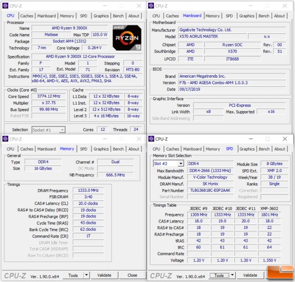Open the Memory tab in the CPU window
Image resolution: width=295 pixels, height=282 pixels.
pyautogui.click(x=67, y=16)
